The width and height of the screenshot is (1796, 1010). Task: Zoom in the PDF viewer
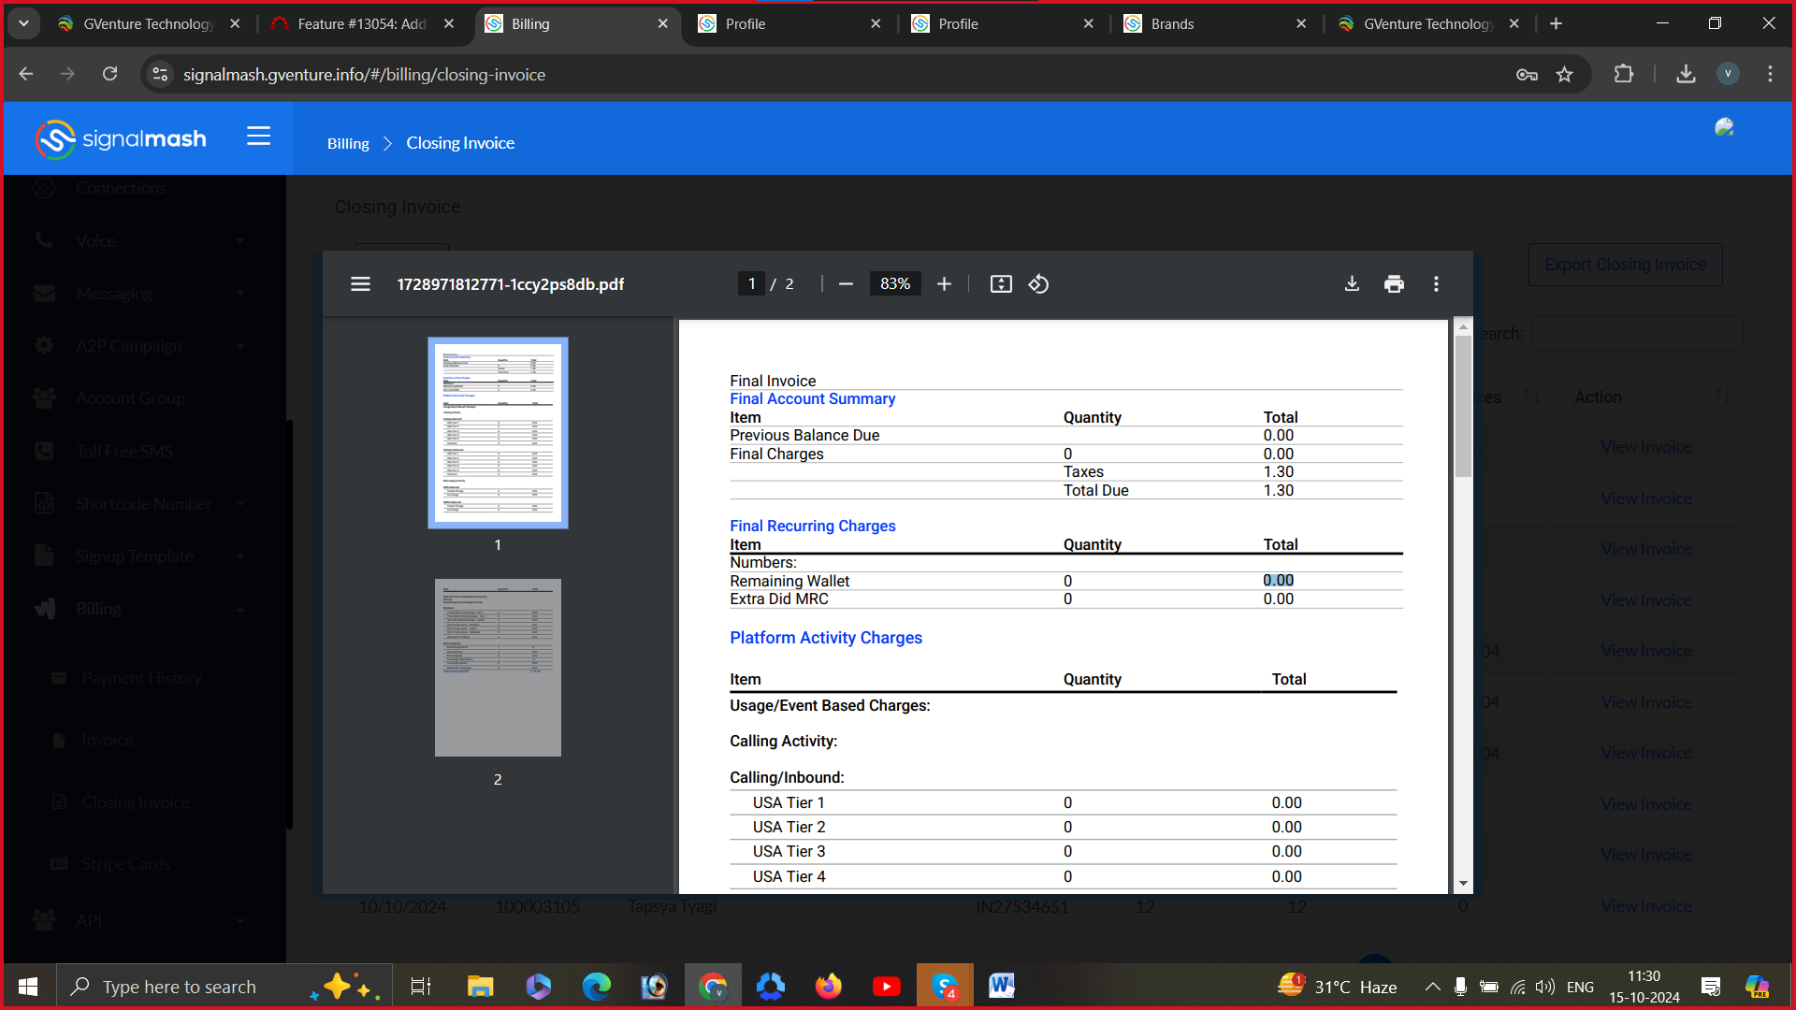(x=944, y=283)
